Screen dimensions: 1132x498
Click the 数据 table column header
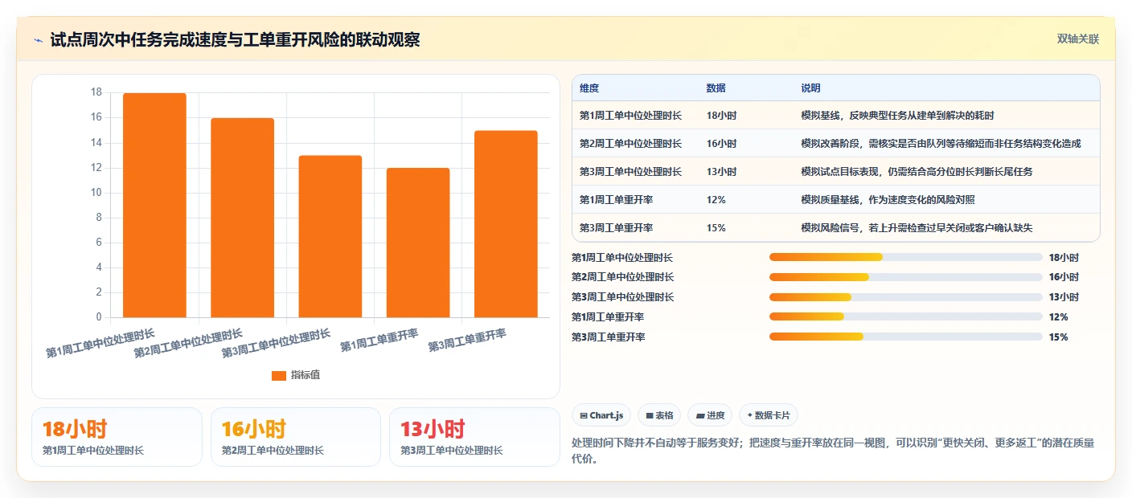(x=716, y=88)
